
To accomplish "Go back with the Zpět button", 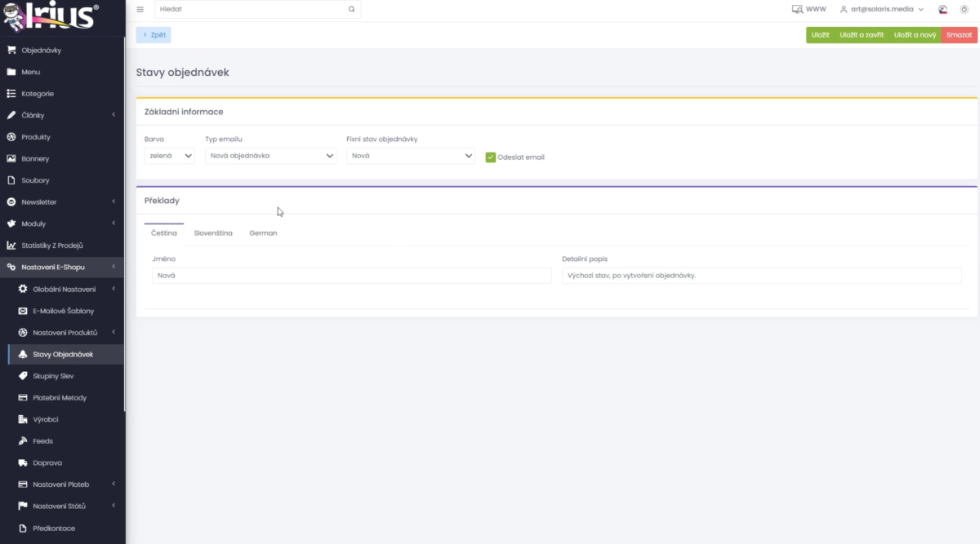I will (154, 35).
